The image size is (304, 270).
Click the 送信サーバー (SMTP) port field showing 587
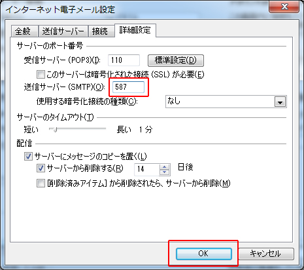pyautogui.click(x=128, y=87)
